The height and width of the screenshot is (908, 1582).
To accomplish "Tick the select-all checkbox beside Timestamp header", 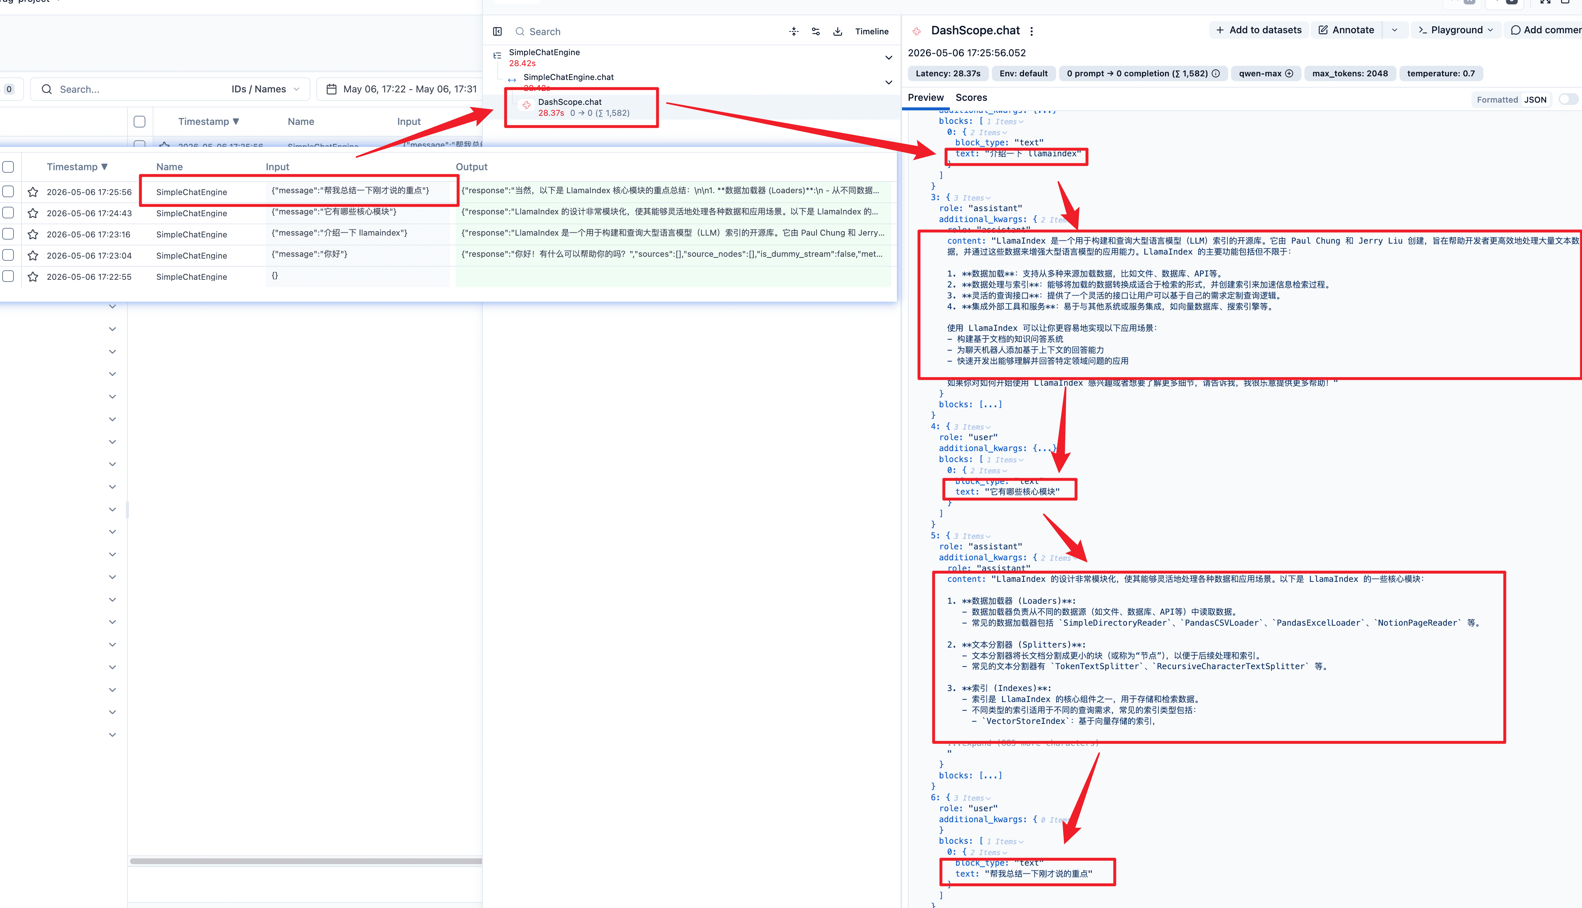I will click(8, 167).
